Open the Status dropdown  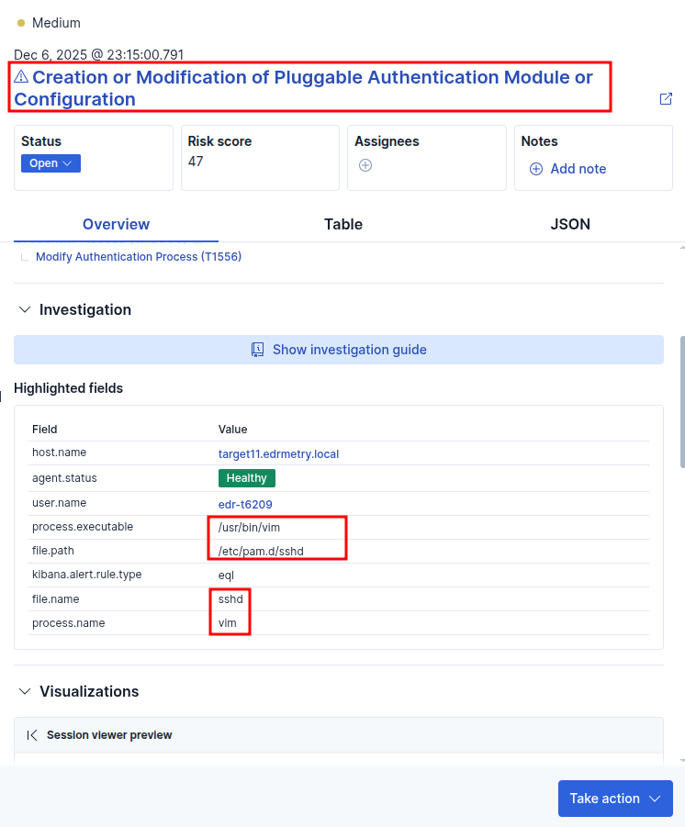point(51,163)
